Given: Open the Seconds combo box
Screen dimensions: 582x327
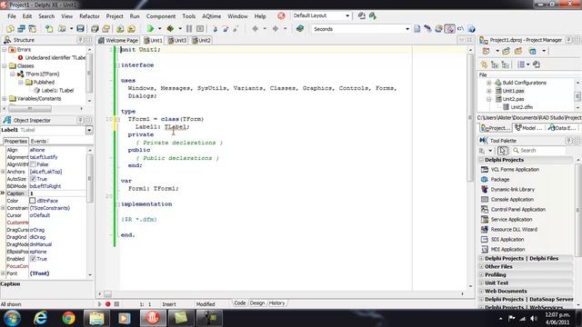Looking at the screenshot, I should (407, 29).
